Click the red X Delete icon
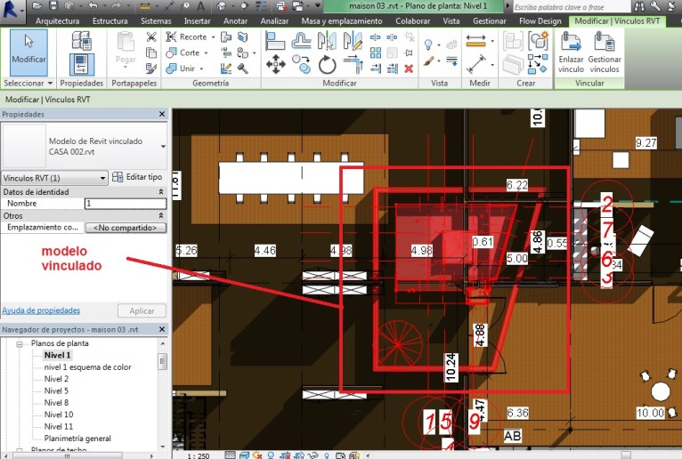The height and width of the screenshot is (459, 682). [409, 68]
